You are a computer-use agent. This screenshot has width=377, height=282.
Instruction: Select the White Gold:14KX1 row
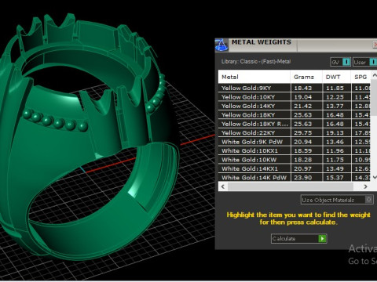(x=295, y=168)
